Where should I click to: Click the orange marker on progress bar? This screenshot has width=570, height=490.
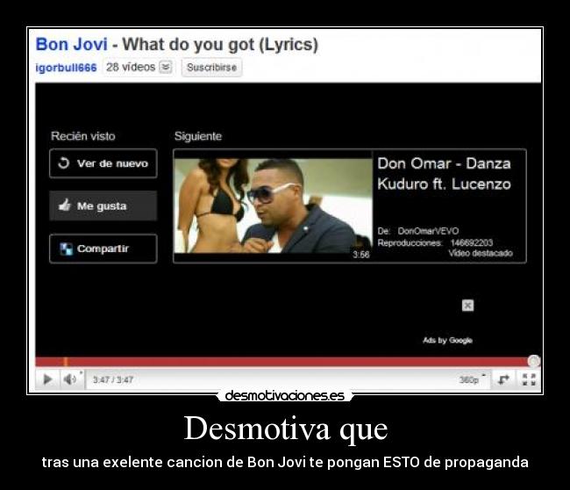66,362
